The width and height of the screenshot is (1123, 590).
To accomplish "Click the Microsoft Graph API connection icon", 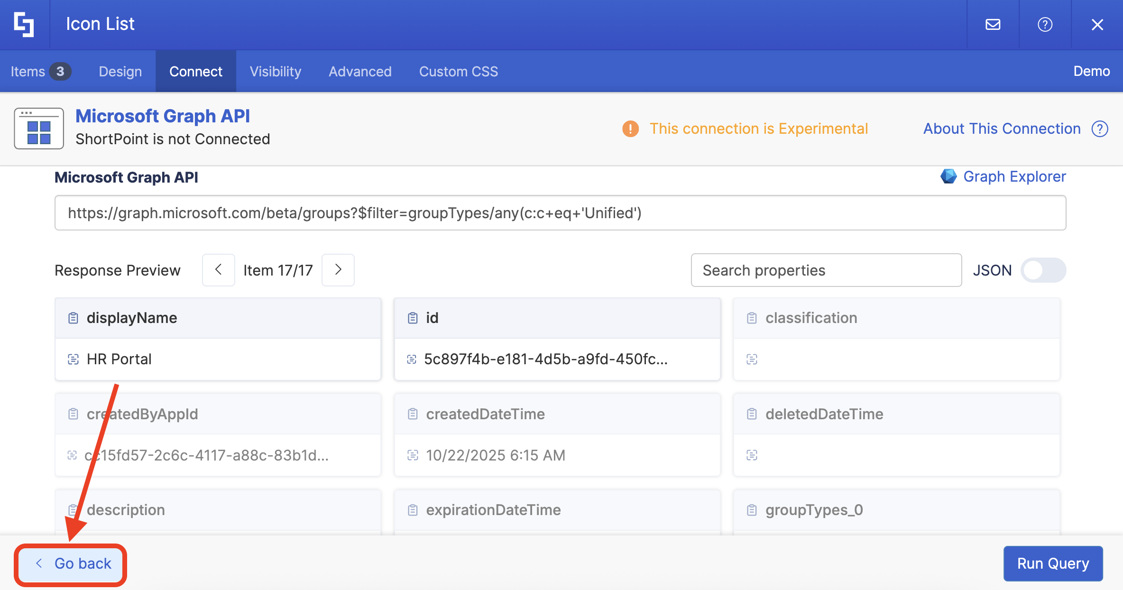I will [39, 129].
